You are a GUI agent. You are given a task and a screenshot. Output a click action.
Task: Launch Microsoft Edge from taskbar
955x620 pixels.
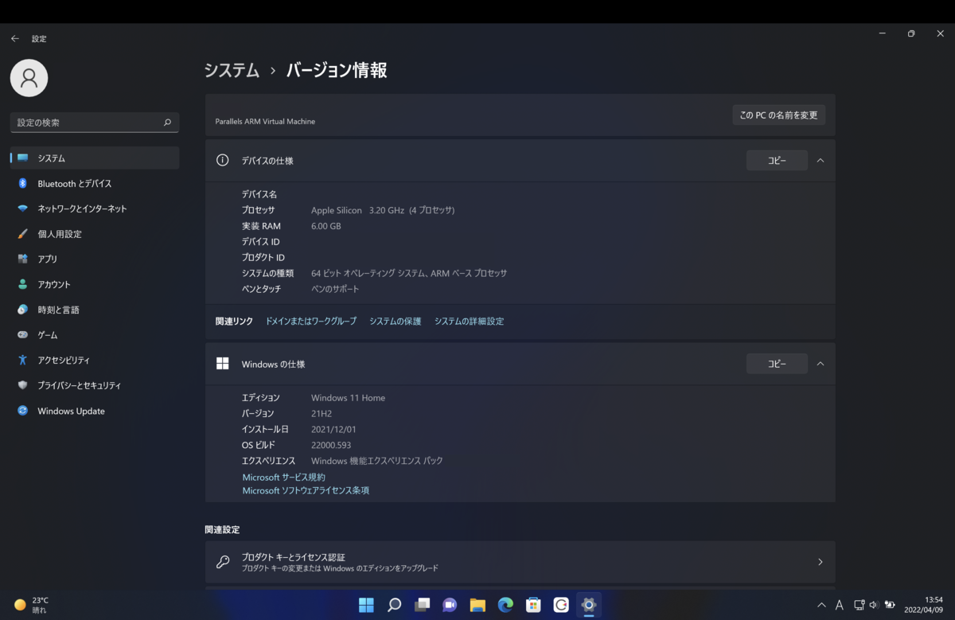(505, 605)
